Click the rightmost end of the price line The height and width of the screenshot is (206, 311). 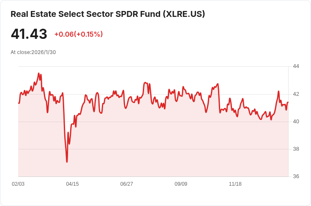click(x=288, y=103)
